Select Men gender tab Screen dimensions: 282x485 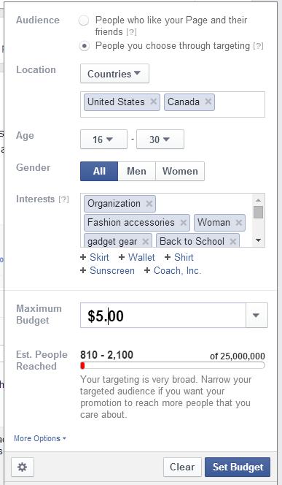coord(136,171)
